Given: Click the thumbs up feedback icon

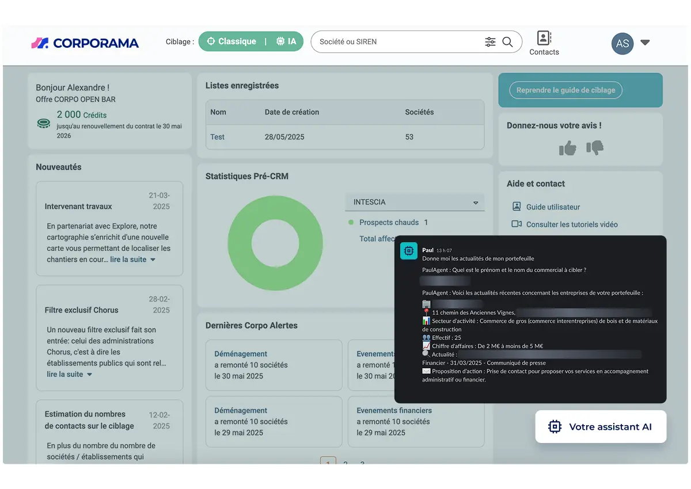Looking at the screenshot, I should (x=568, y=148).
